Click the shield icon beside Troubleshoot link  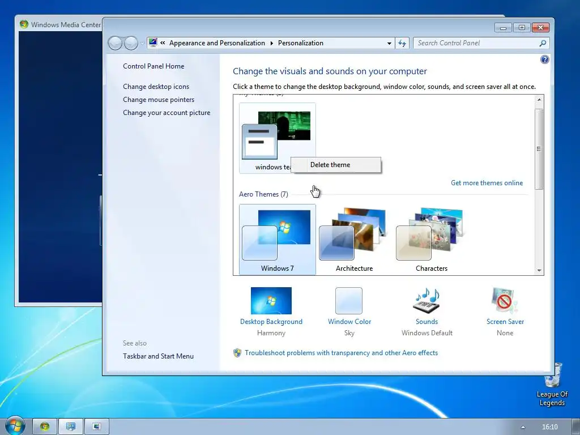[x=237, y=353]
